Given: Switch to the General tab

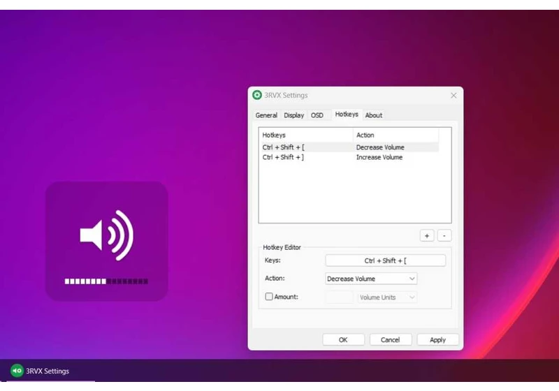Looking at the screenshot, I should [x=266, y=115].
